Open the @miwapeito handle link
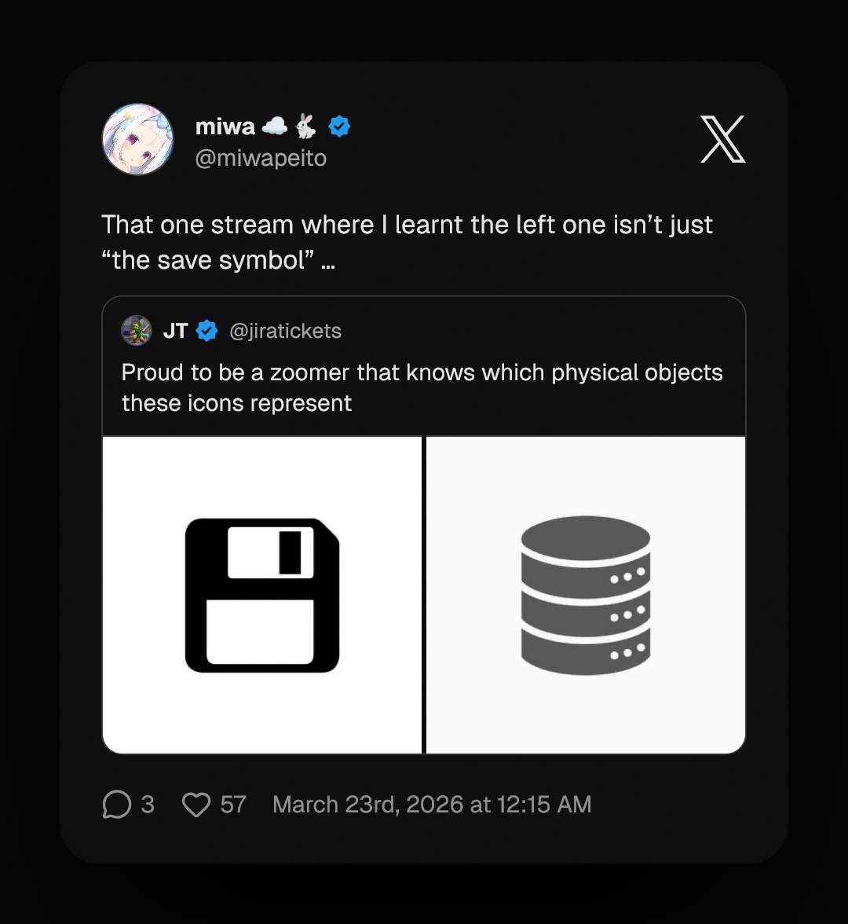Screen dimensions: 848x924 pos(261,158)
